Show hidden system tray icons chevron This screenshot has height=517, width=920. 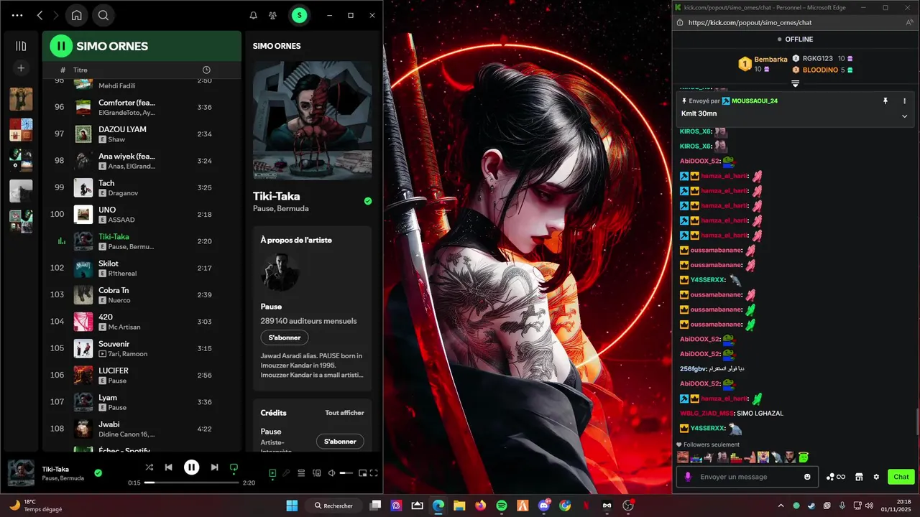point(781,506)
